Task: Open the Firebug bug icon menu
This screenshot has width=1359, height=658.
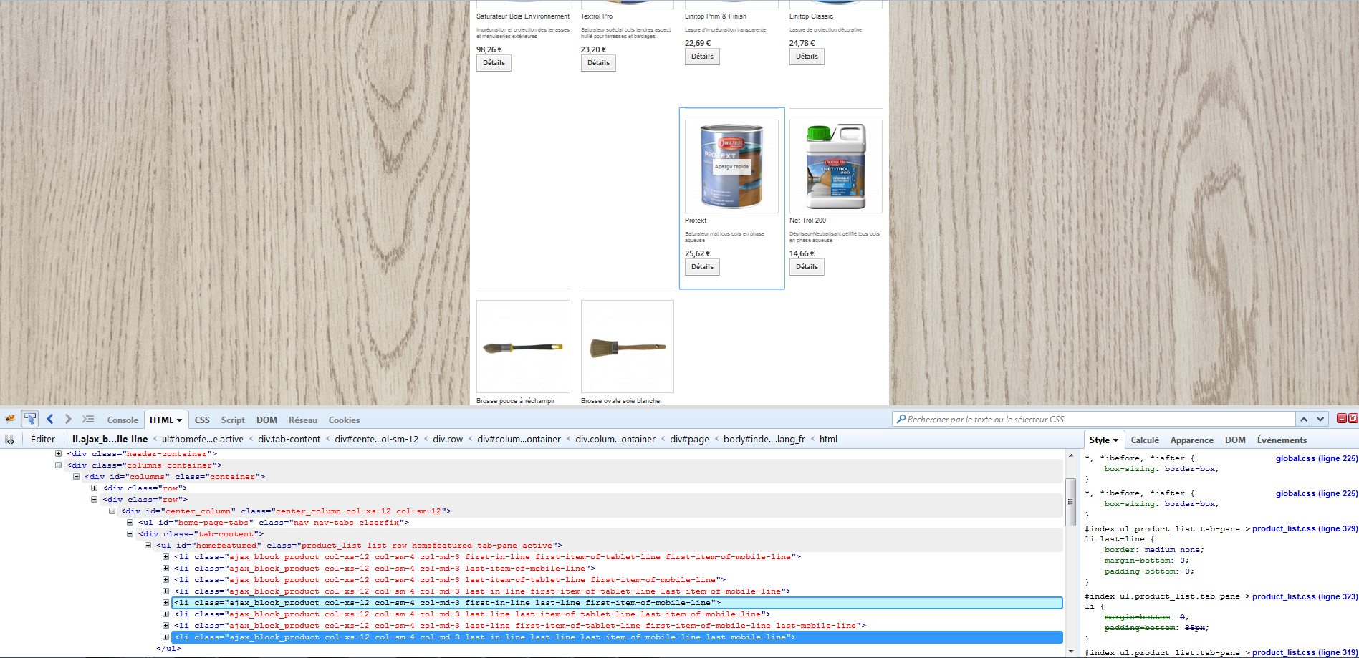Action: click(10, 420)
